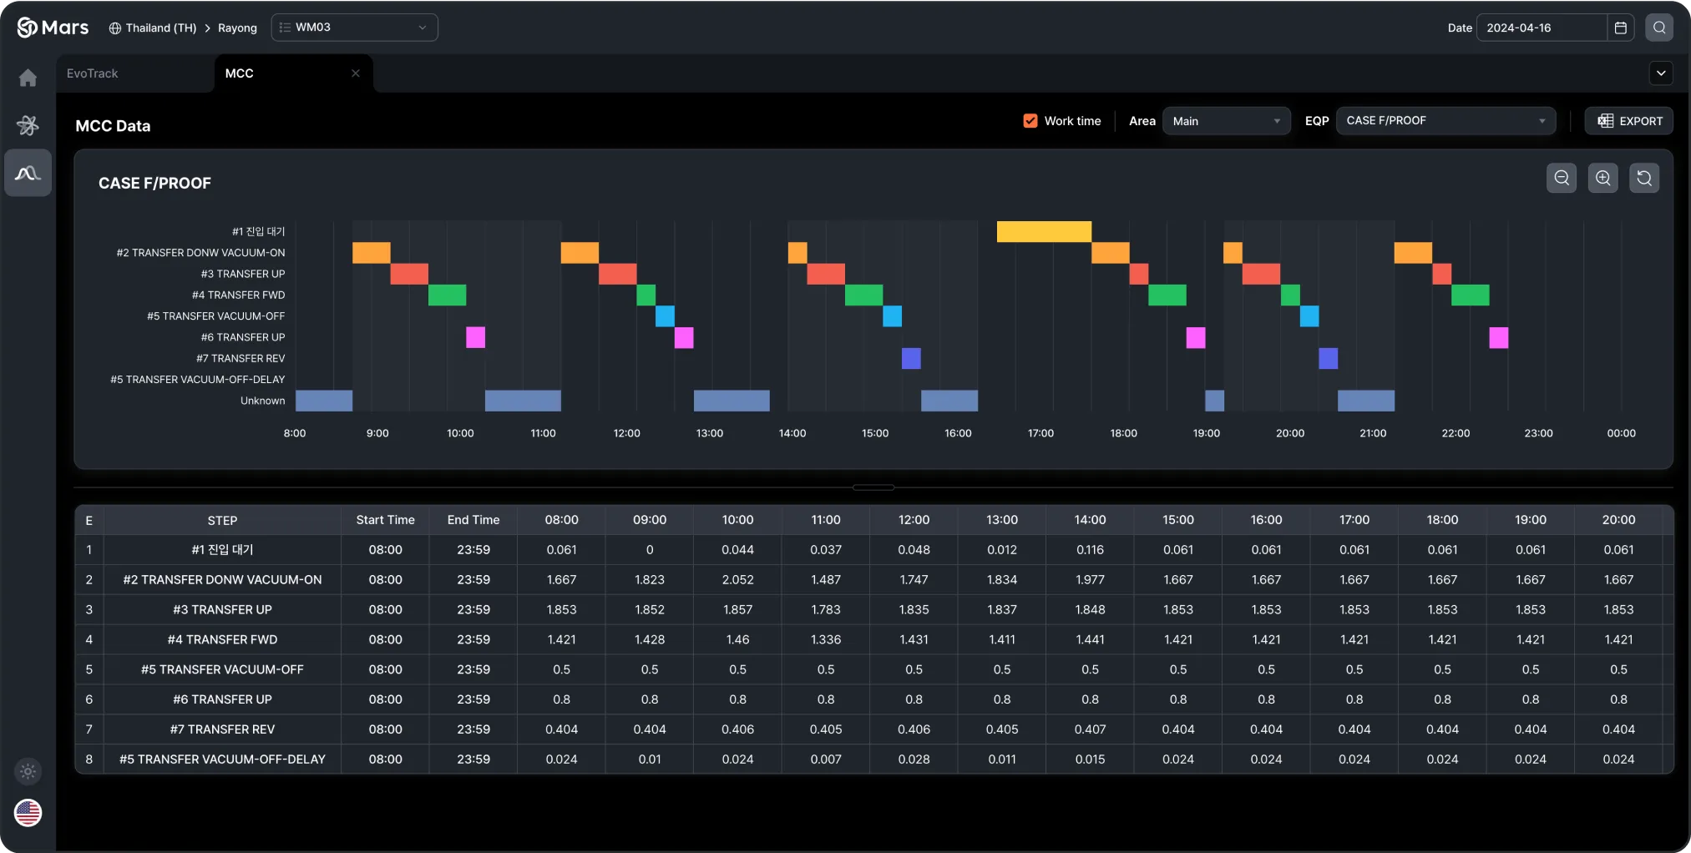
Task: Reset the chart zoom level
Action: 1644,177
